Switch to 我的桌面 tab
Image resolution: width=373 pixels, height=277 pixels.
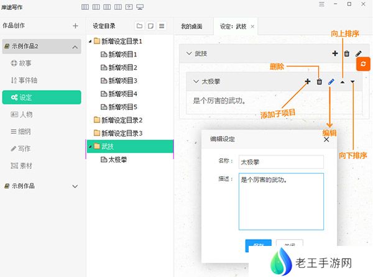pos(191,26)
